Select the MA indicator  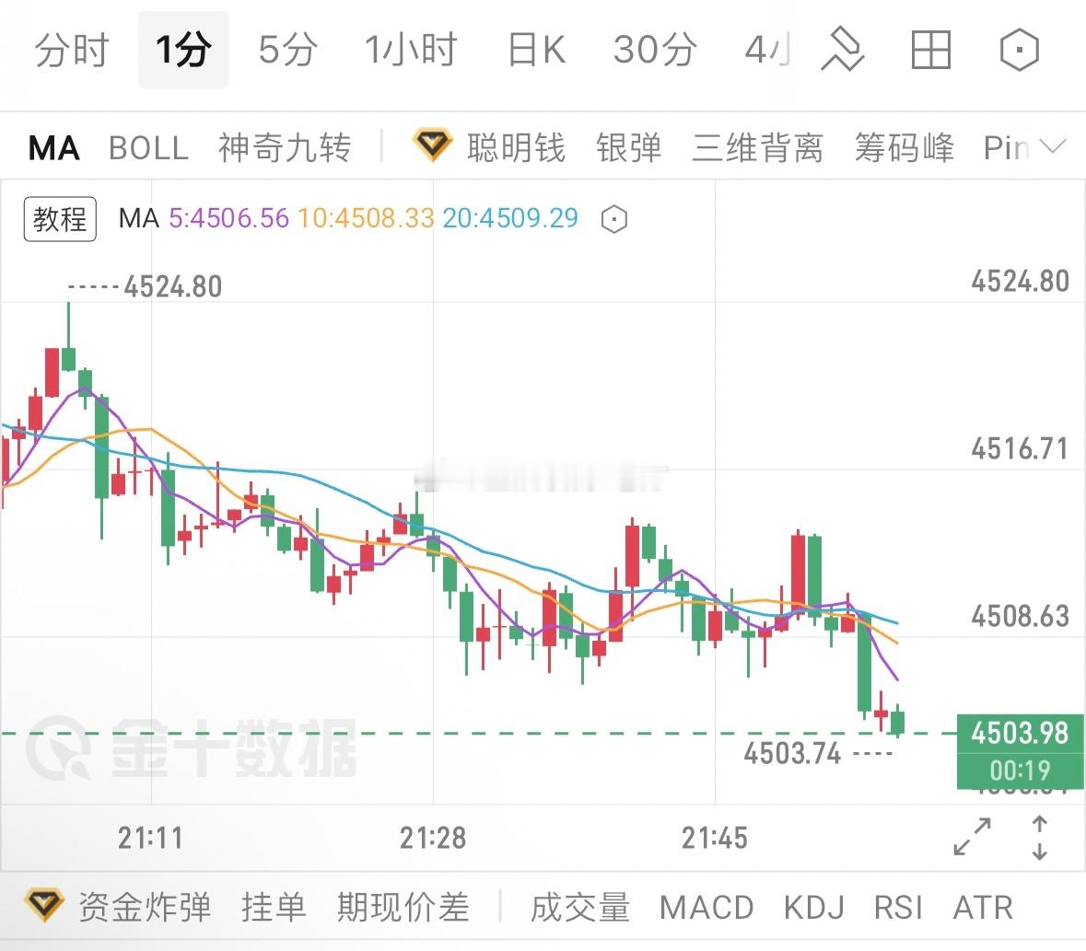pos(54,148)
